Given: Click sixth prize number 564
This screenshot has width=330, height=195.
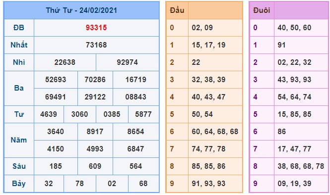Looking at the screenshot, I should (136, 166).
